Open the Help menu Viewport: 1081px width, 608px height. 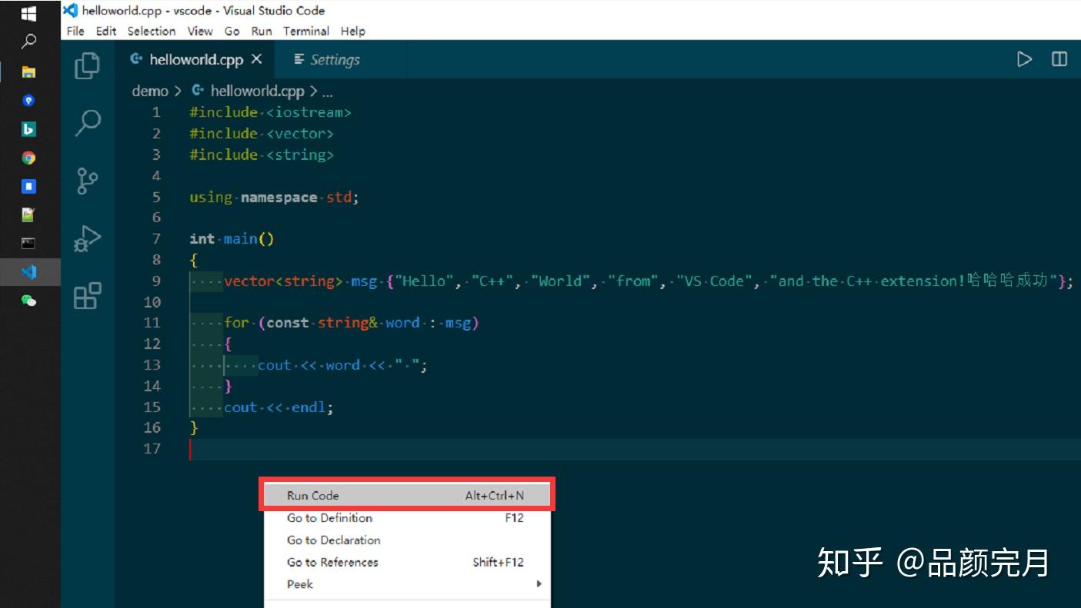click(352, 31)
